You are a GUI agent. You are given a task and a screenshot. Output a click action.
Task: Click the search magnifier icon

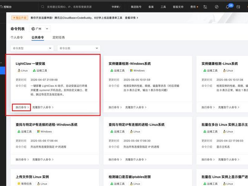click(x=42, y=7)
